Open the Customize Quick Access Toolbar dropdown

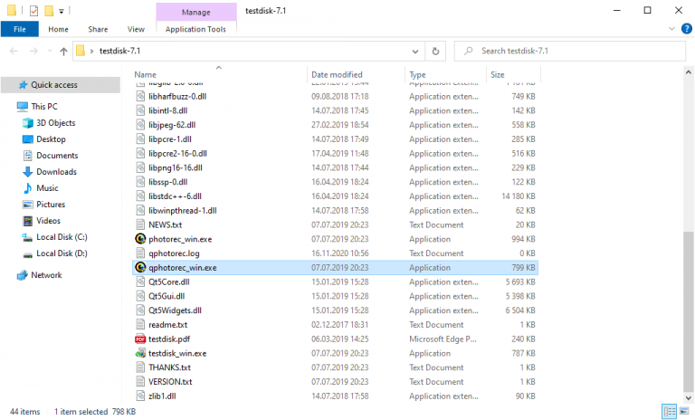[62, 12]
